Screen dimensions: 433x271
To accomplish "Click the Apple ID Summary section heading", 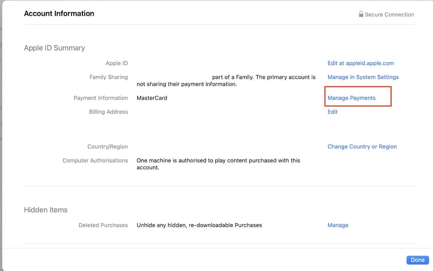I will [54, 48].
